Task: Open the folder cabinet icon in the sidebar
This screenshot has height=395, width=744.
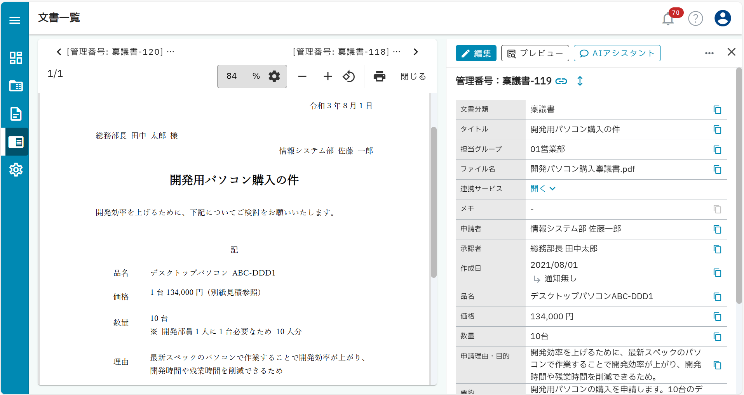Action: pyautogui.click(x=16, y=86)
